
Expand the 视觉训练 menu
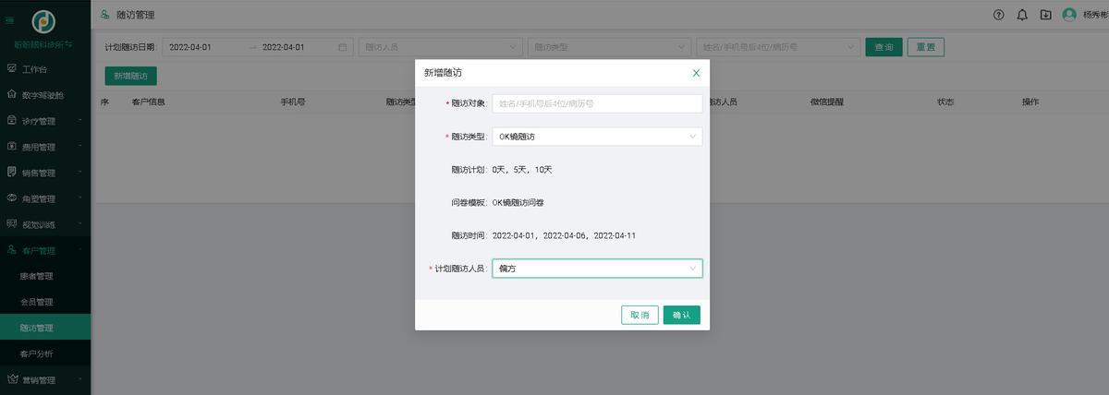(x=80, y=223)
